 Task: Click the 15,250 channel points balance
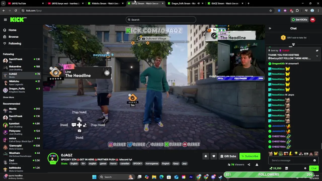coord(275,168)
